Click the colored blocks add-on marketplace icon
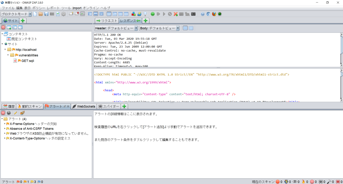This screenshot has width=343, height=184. click(x=133, y=14)
